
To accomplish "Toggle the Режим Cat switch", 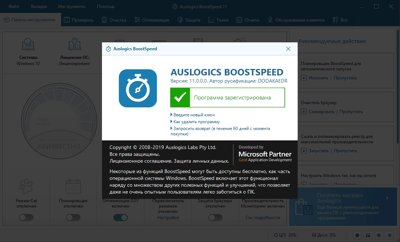I will click(x=26, y=218).
